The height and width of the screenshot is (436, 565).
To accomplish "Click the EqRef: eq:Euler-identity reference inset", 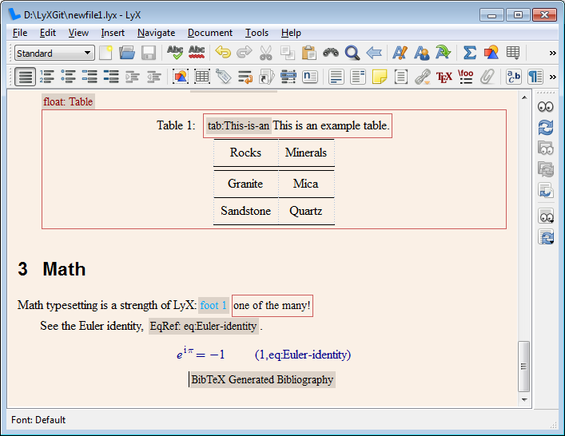I will click(x=204, y=326).
